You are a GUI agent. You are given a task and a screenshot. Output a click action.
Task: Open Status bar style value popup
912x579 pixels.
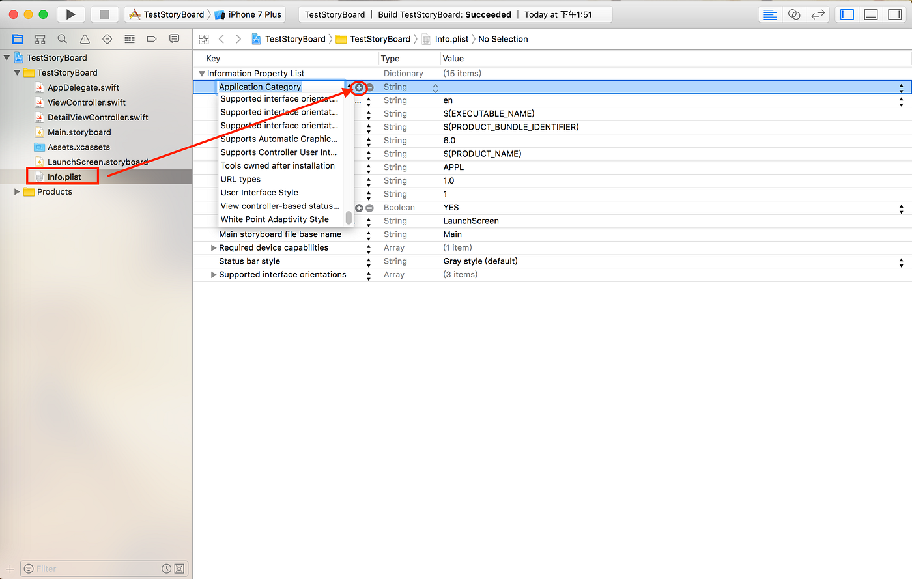(x=902, y=262)
